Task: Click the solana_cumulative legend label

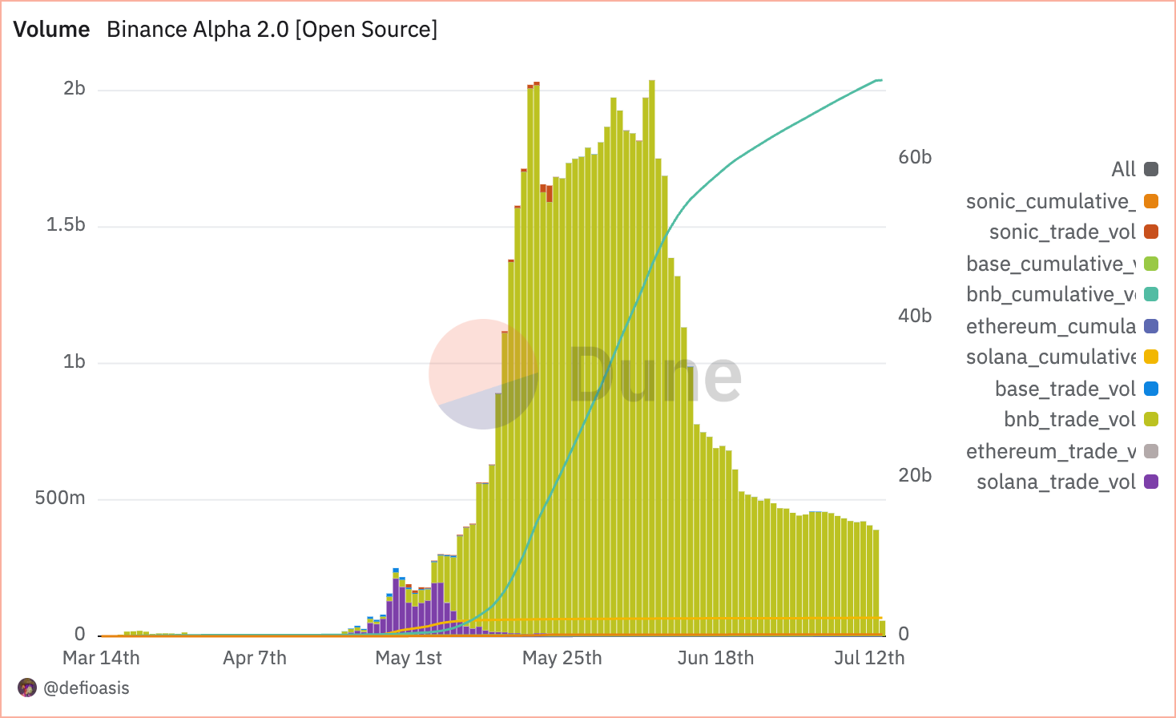Action: [x=1051, y=357]
